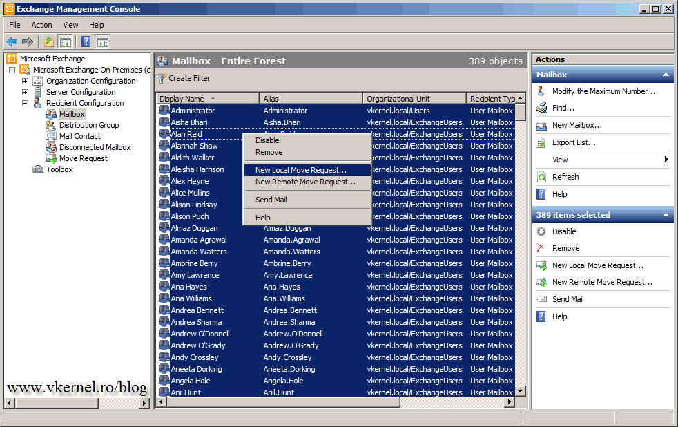Choose Send Mail in the context menu
678x427 pixels.
[307, 200]
